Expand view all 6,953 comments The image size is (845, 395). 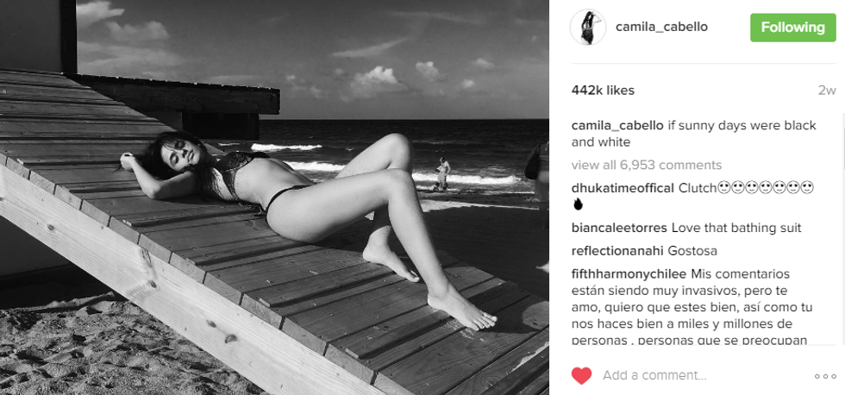(x=646, y=165)
